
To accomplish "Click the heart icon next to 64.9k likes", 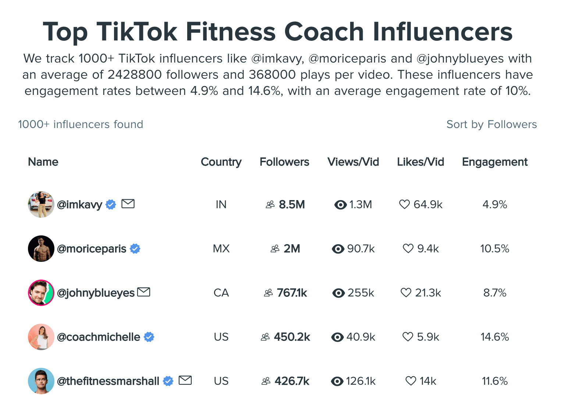I will coord(405,204).
